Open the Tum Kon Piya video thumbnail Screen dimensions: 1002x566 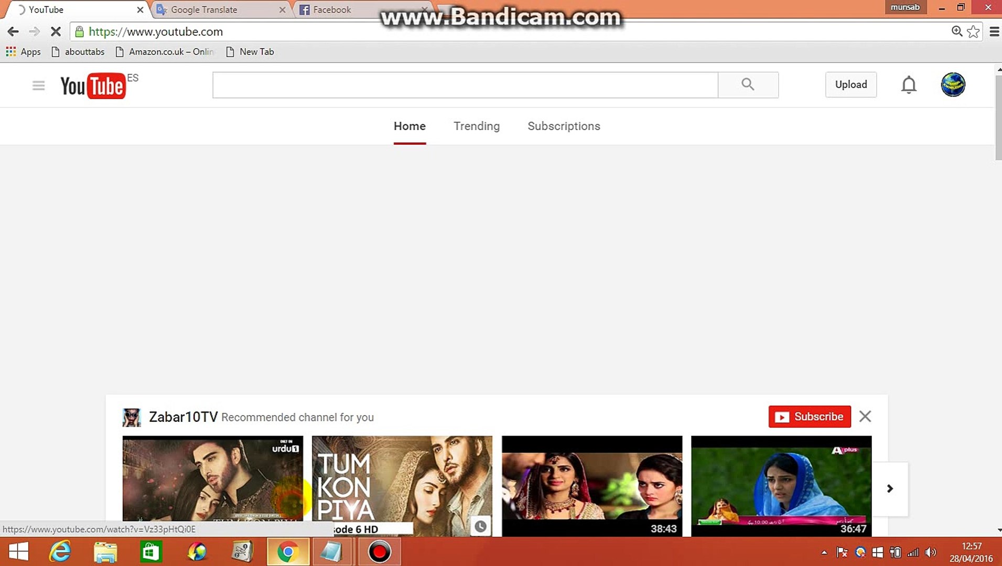(x=402, y=486)
